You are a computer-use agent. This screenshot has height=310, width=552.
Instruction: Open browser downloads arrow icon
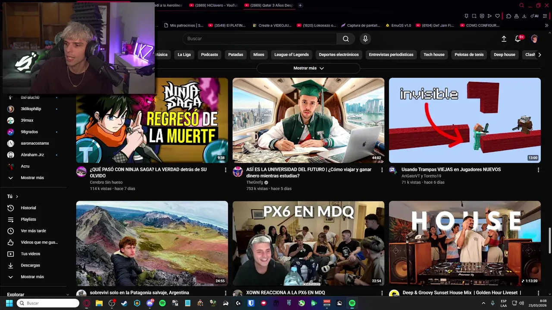pos(524,16)
